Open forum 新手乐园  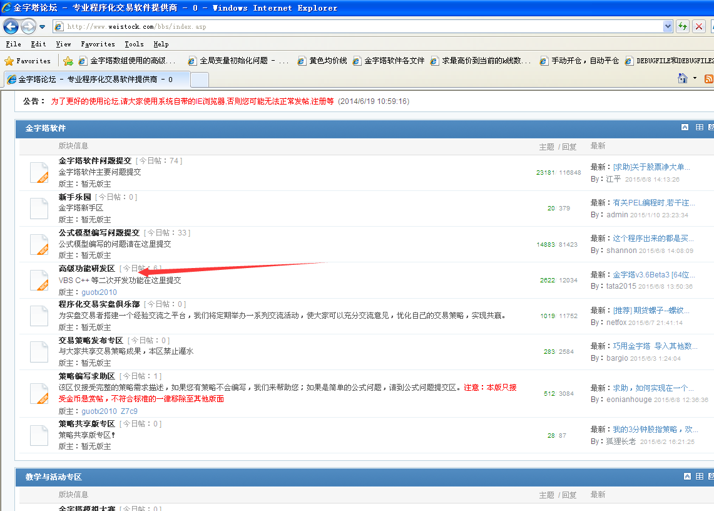pyautogui.click(x=74, y=197)
